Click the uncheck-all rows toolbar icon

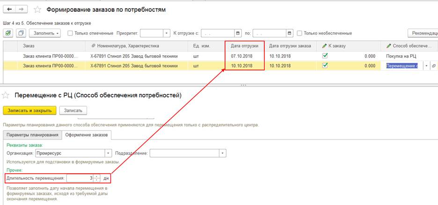pos(21,33)
